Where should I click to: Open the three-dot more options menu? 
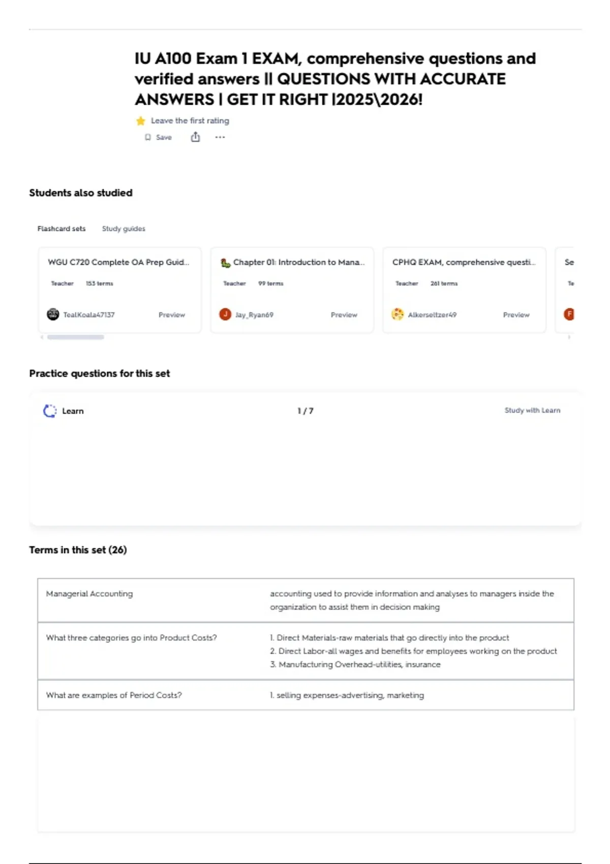(220, 137)
